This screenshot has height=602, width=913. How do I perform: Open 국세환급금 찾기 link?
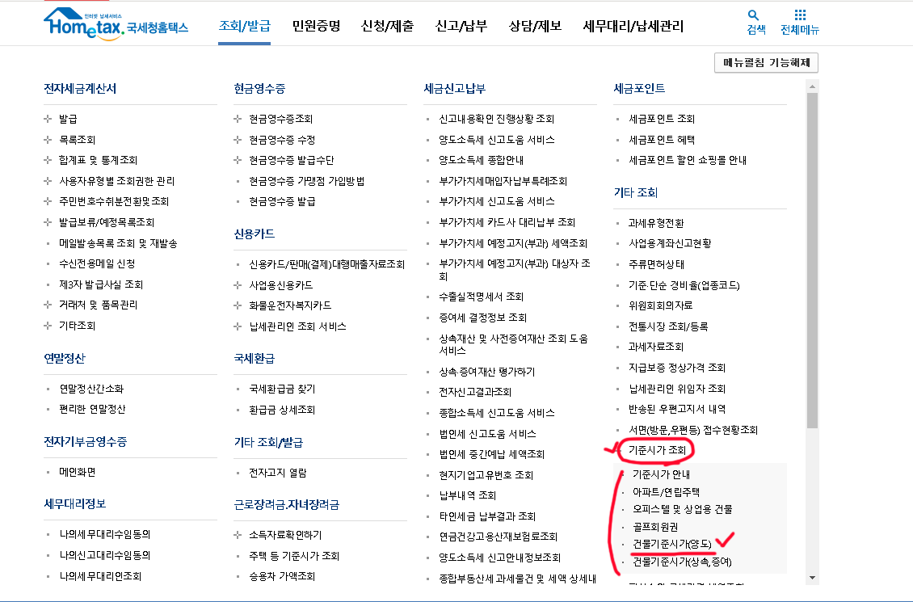[x=283, y=389]
